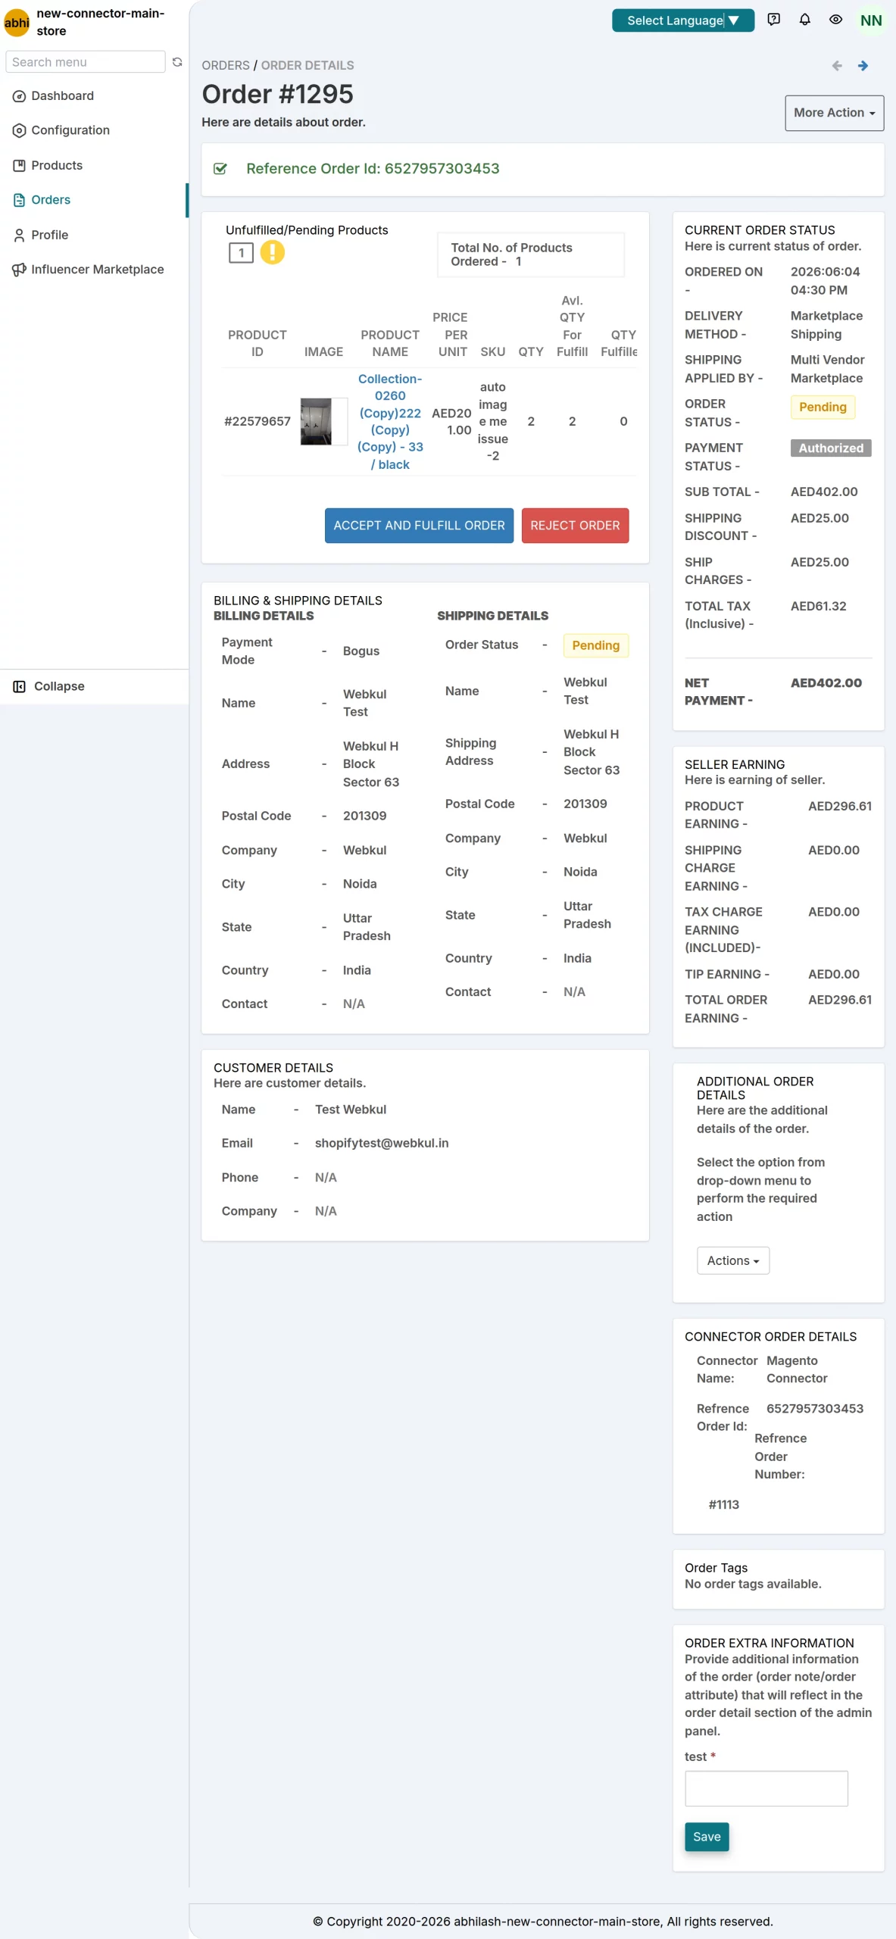Image resolution: width=896 pixels, height=1939 pixels.
Task: Click the notification bell icon
Action: pyautogui.click(x=804, y=20)
